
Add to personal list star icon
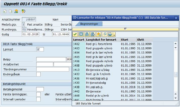pyautogui.click(x=99, y=34)
